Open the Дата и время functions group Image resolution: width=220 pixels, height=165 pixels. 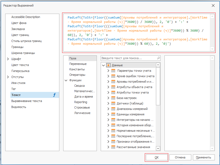83,97
